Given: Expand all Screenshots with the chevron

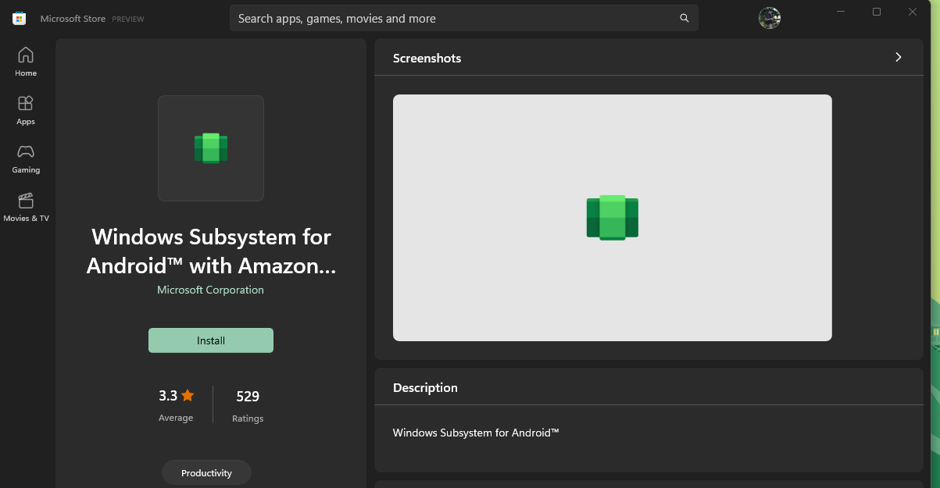Looking at the screenshot, I should [x=898, y=57].
